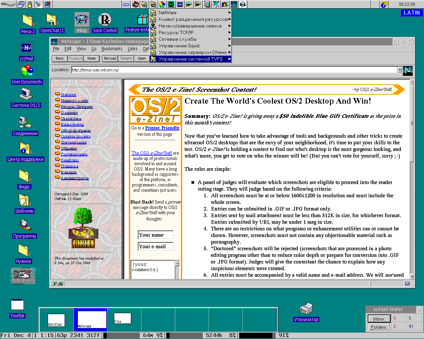424x339 pixels.
Task: Follow the Администратор link
Action: [x=75, y=178]
